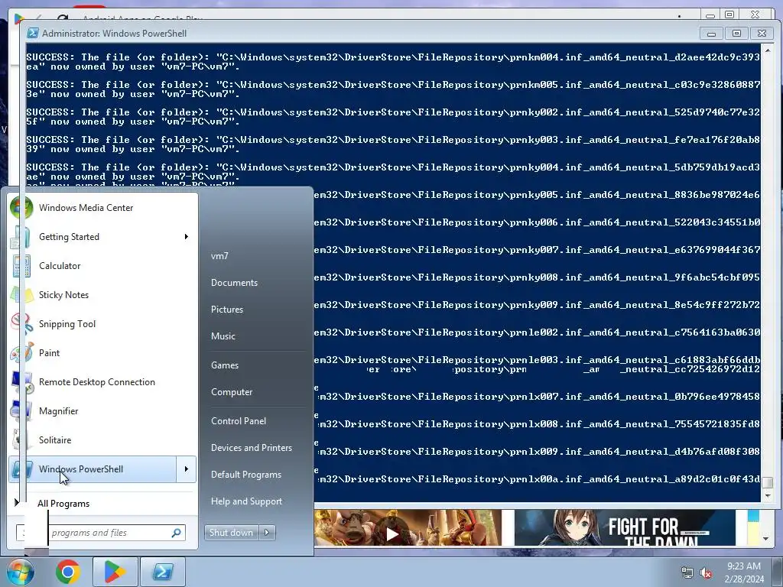Screen dimensions: 783x587
Task: Open Control Panel
Action: (x=239, y=421)
